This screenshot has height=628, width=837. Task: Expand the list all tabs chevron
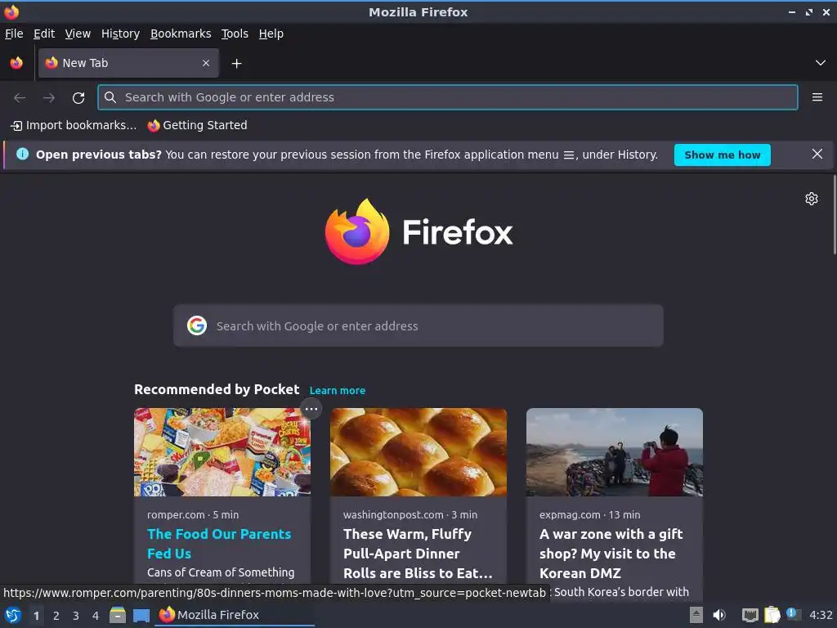pyautogui.click(x=820, y=63)
